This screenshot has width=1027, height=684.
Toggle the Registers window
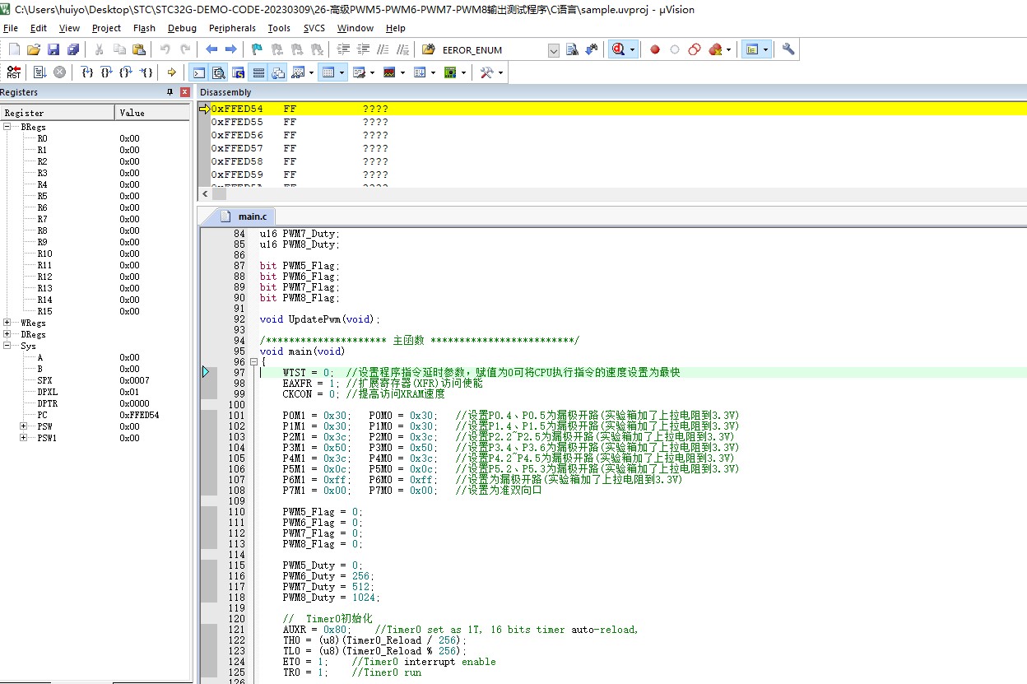pyautogui.click(x=258, y=72)
